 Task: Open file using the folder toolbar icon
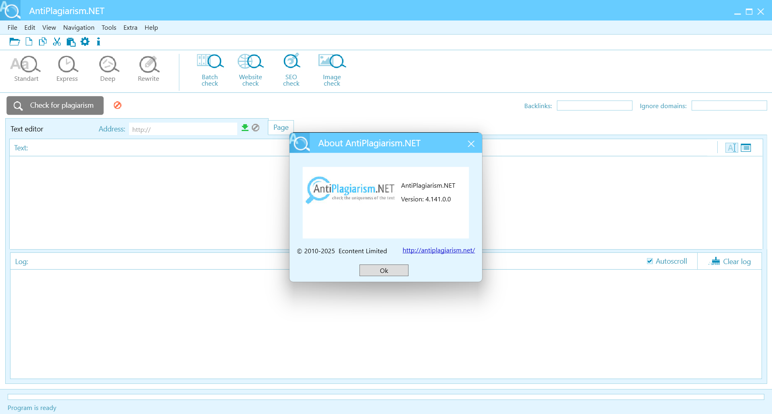[15, 42]
